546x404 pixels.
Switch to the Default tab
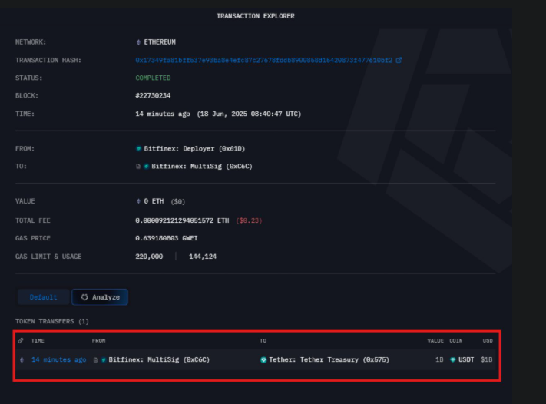click(44, 297)
